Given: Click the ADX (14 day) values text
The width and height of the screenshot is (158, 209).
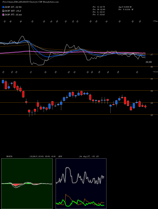Looking at the screenshot, I should tap(89, 156).
